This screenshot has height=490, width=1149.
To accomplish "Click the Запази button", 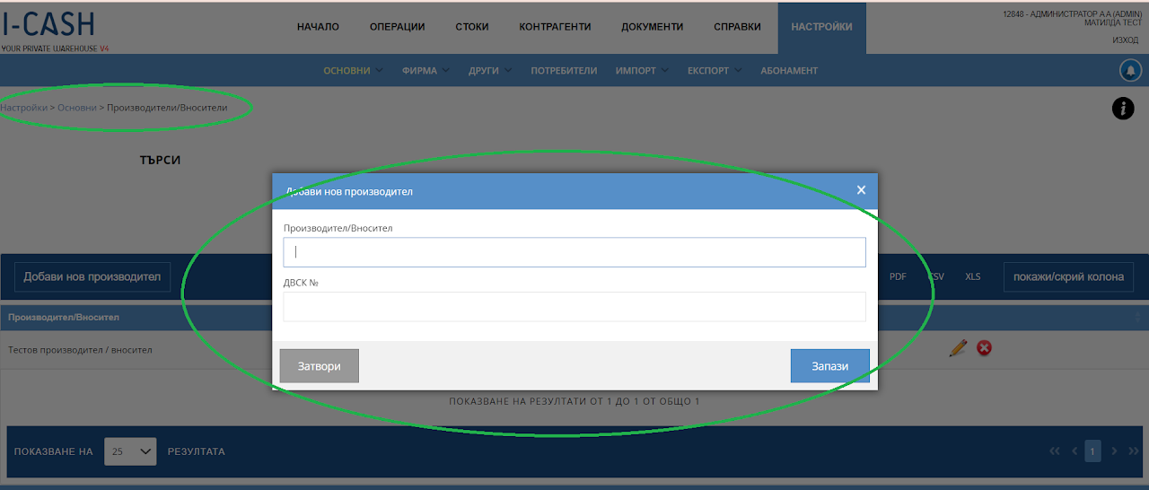I will tap(830, 366).
